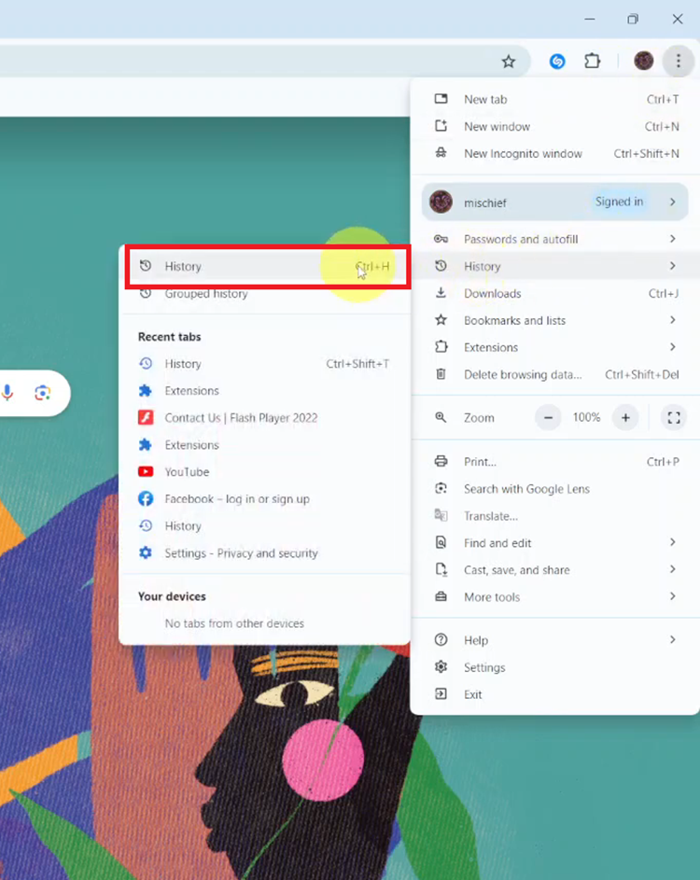Click the Passwords key icon

tap(441, 239)
